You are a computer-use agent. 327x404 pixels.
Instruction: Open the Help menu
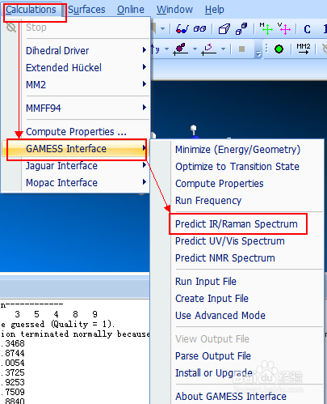(215, 10)
